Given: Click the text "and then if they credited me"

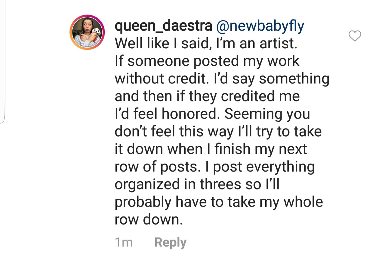Looking at the screenshot, I should click(x=207, y=96).
